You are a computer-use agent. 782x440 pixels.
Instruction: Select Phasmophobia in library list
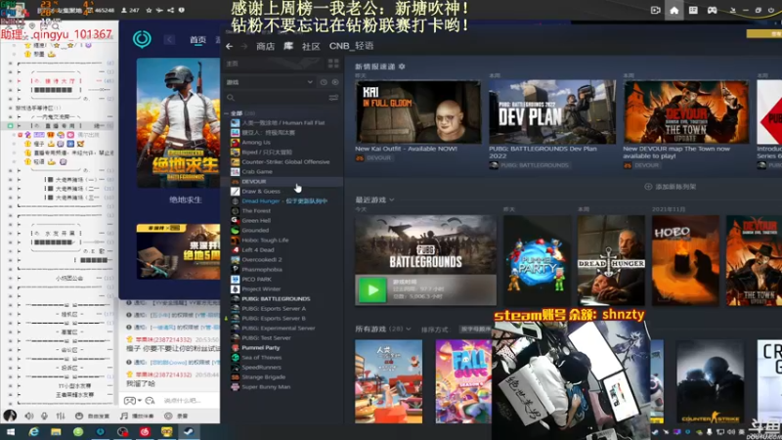tap(262, 270)
